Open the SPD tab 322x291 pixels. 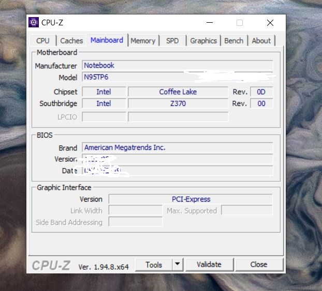tap(172, 41)
